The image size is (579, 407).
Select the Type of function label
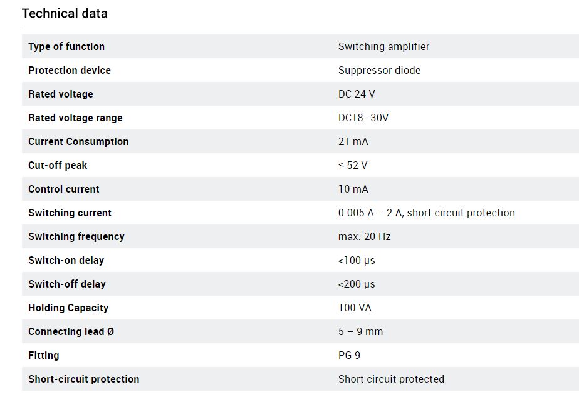point(66,46)
